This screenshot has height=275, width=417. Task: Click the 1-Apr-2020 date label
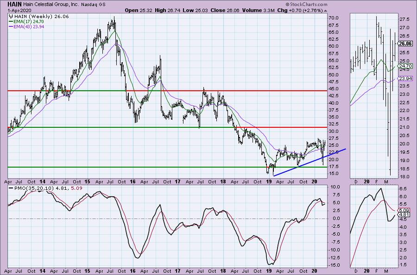point(19,11)
